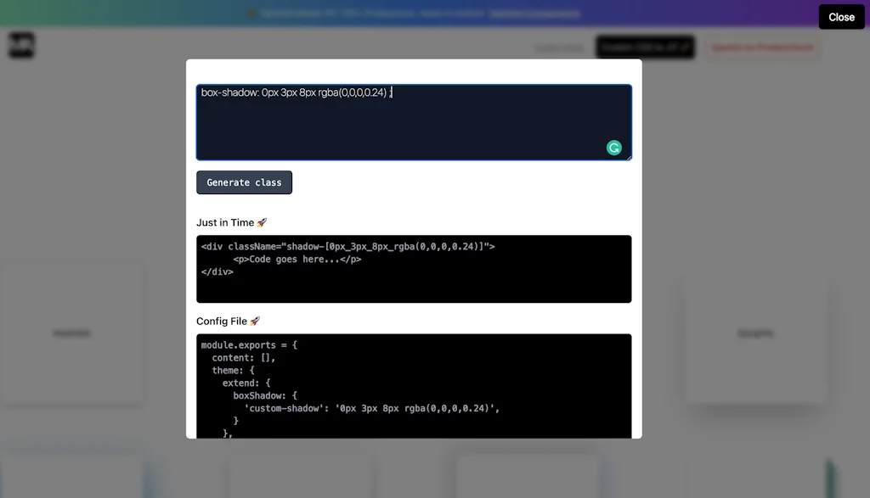
Task: Click the rocket icon beside Just in Time
Action: coord(260,221)
